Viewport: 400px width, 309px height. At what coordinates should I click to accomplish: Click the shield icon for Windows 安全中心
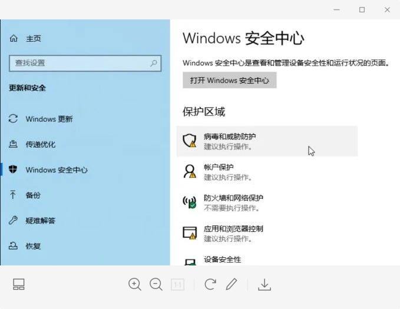pos(13,170)
